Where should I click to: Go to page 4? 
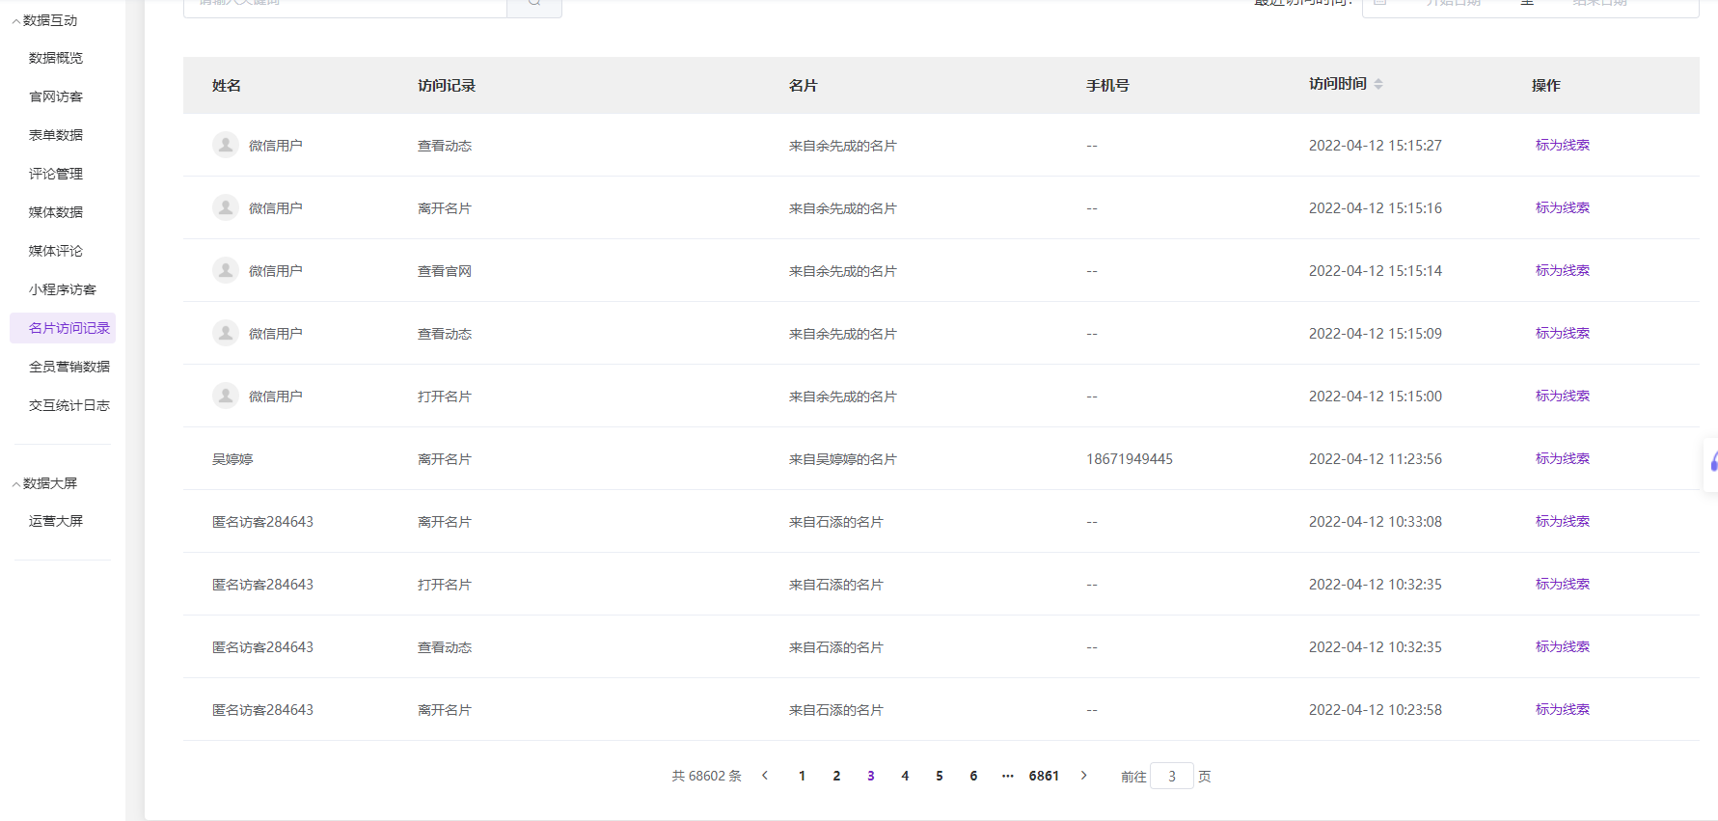(x=905, y=776)
